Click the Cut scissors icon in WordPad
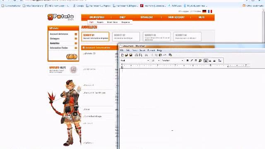Screen dimensions: 265x149 [x=152, y=55]
